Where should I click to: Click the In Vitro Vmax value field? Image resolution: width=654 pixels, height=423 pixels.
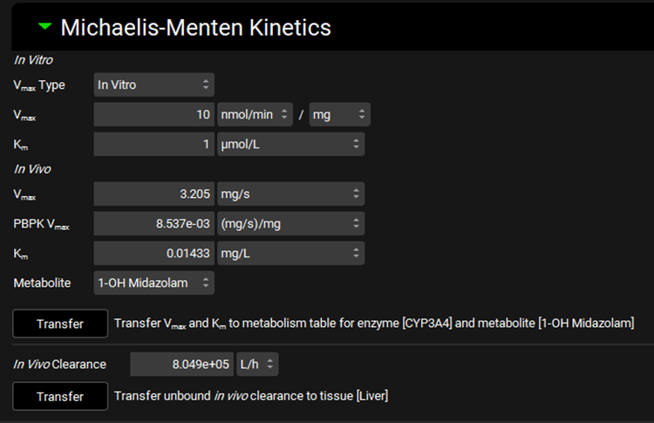153,114
